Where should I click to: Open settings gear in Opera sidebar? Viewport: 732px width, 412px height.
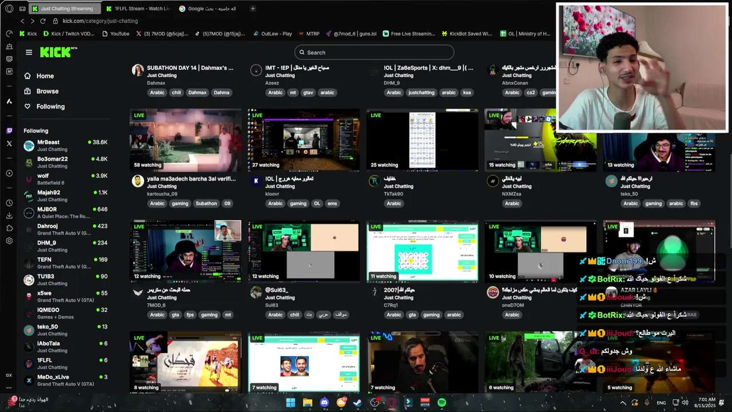9,241
